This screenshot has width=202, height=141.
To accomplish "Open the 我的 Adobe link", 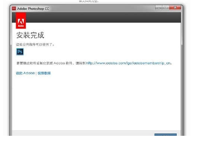I will pos(25,73).
